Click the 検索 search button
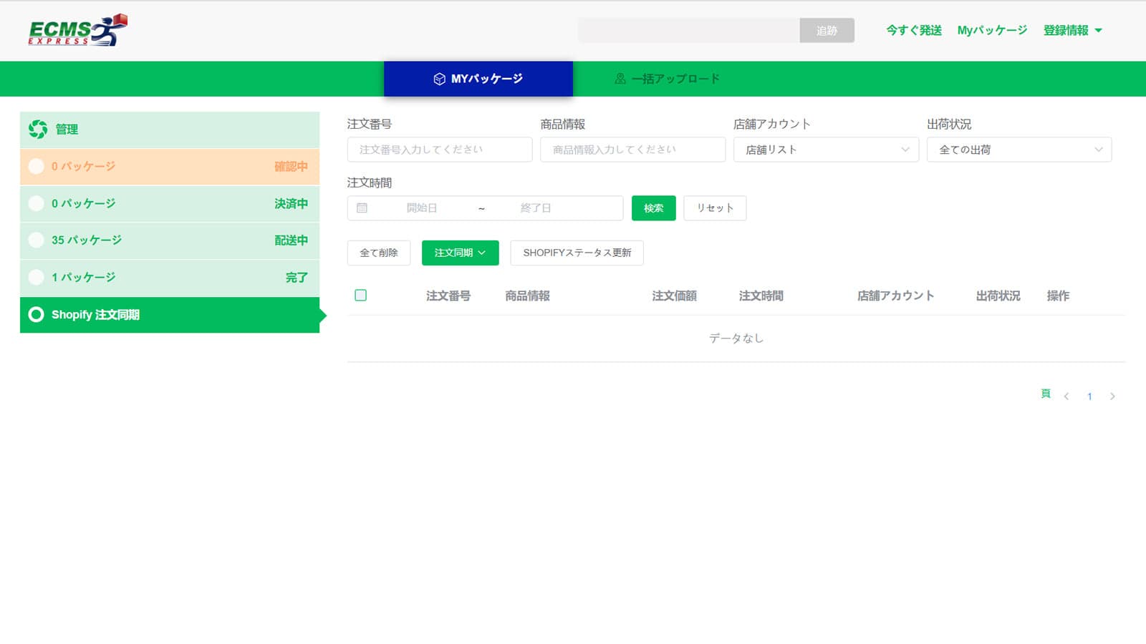This screenshot has width=1146, height=644. click(x=653, y=208)
